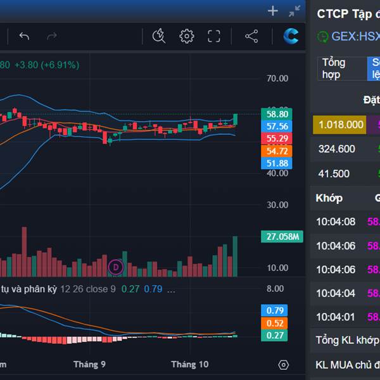The image size is (380, 380).
Task: Click the blue C logo icon
Action: (291, 36)
